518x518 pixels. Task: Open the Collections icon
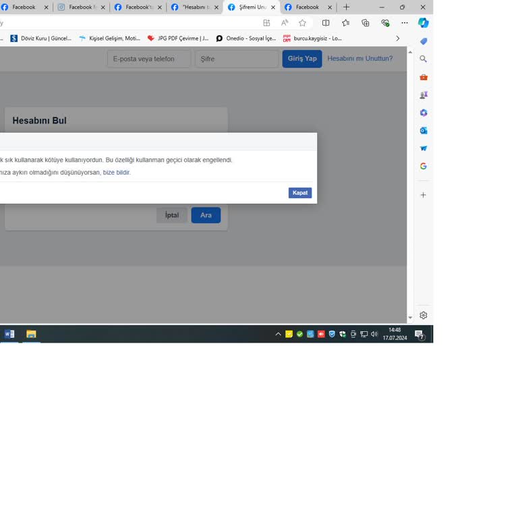(366, 23)
